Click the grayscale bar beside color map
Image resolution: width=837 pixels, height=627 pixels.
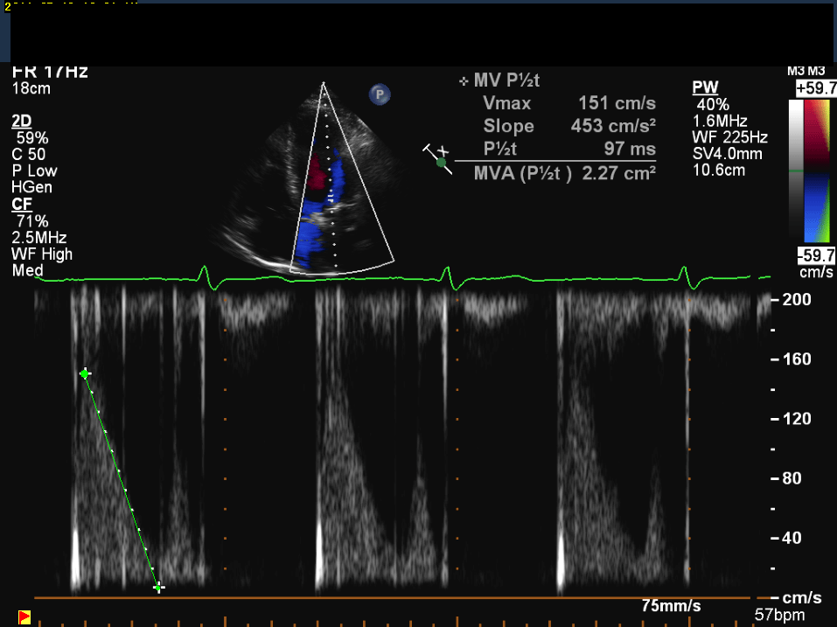(794, 171)
